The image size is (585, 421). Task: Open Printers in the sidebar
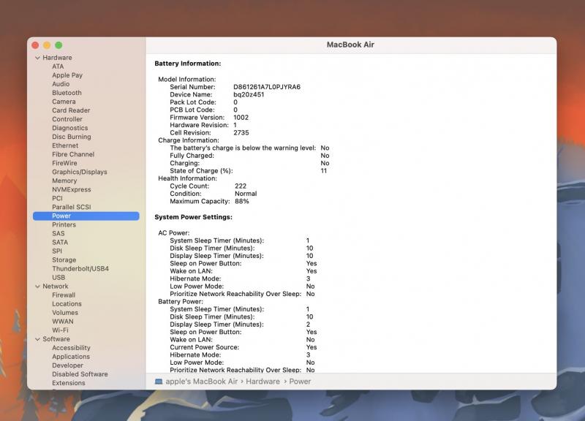coord(64,224)
